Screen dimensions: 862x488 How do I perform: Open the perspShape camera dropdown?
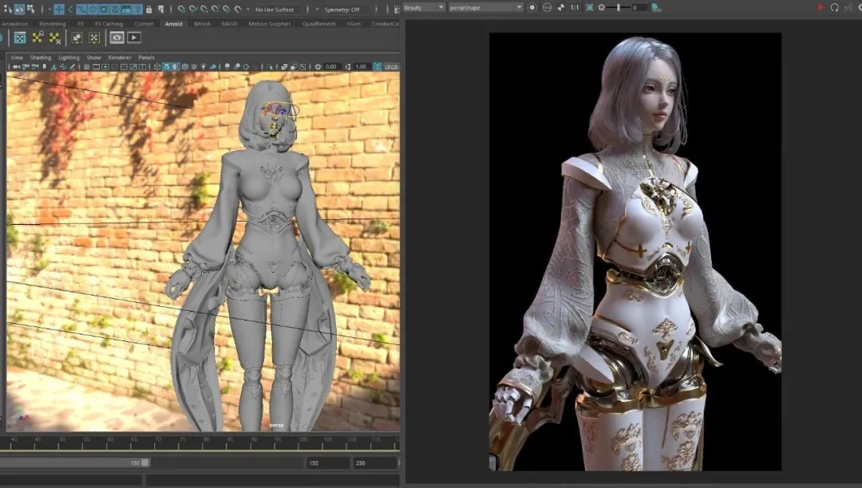(485, 8)
